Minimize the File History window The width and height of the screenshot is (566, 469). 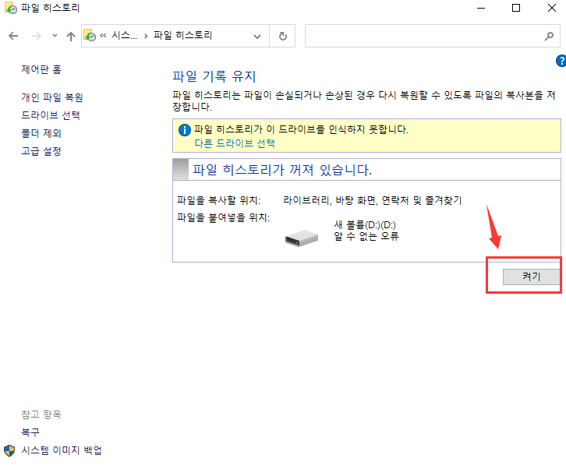coord(481,8)
